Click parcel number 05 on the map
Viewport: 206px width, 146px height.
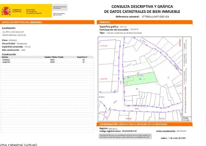(138, 73)
